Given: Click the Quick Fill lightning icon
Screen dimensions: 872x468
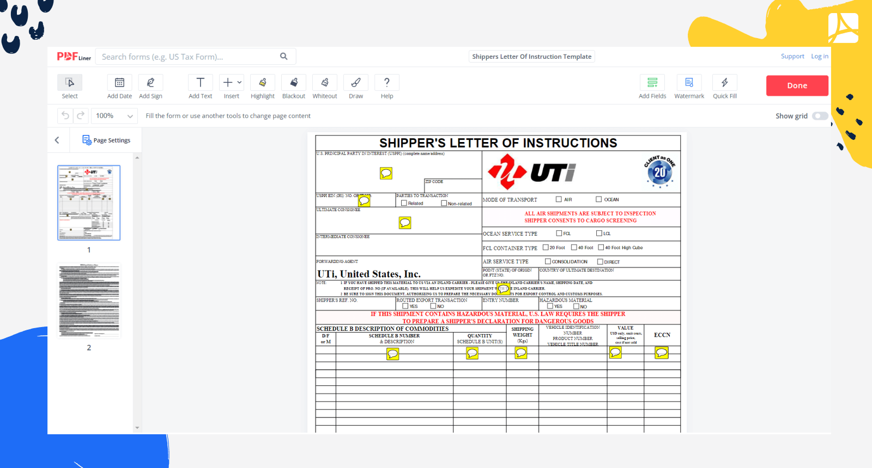Looking at the screenshot, I should tap(725, 83).
